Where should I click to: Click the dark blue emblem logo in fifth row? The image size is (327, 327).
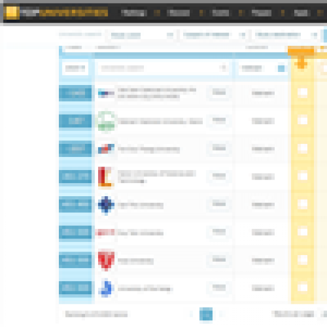[x=106, y=205]
